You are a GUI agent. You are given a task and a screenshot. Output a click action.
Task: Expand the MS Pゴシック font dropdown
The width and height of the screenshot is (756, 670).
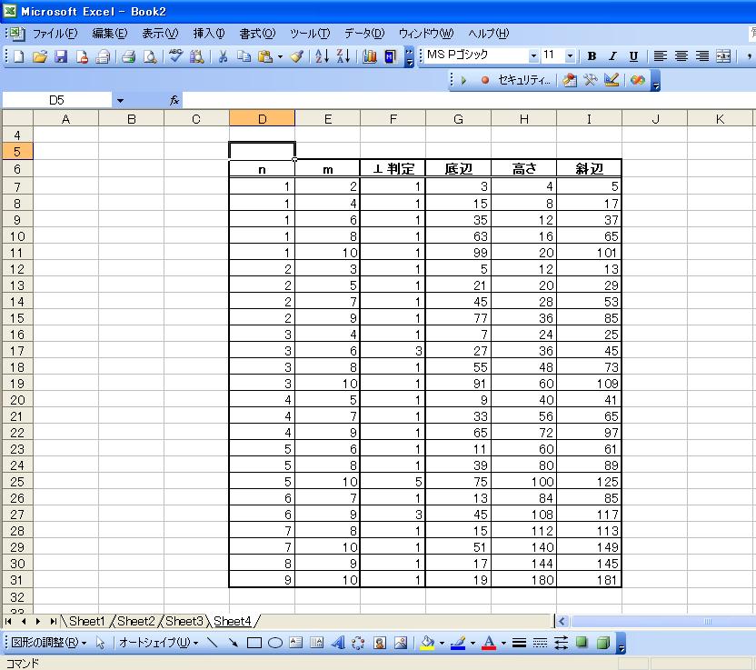pos(533,56)
